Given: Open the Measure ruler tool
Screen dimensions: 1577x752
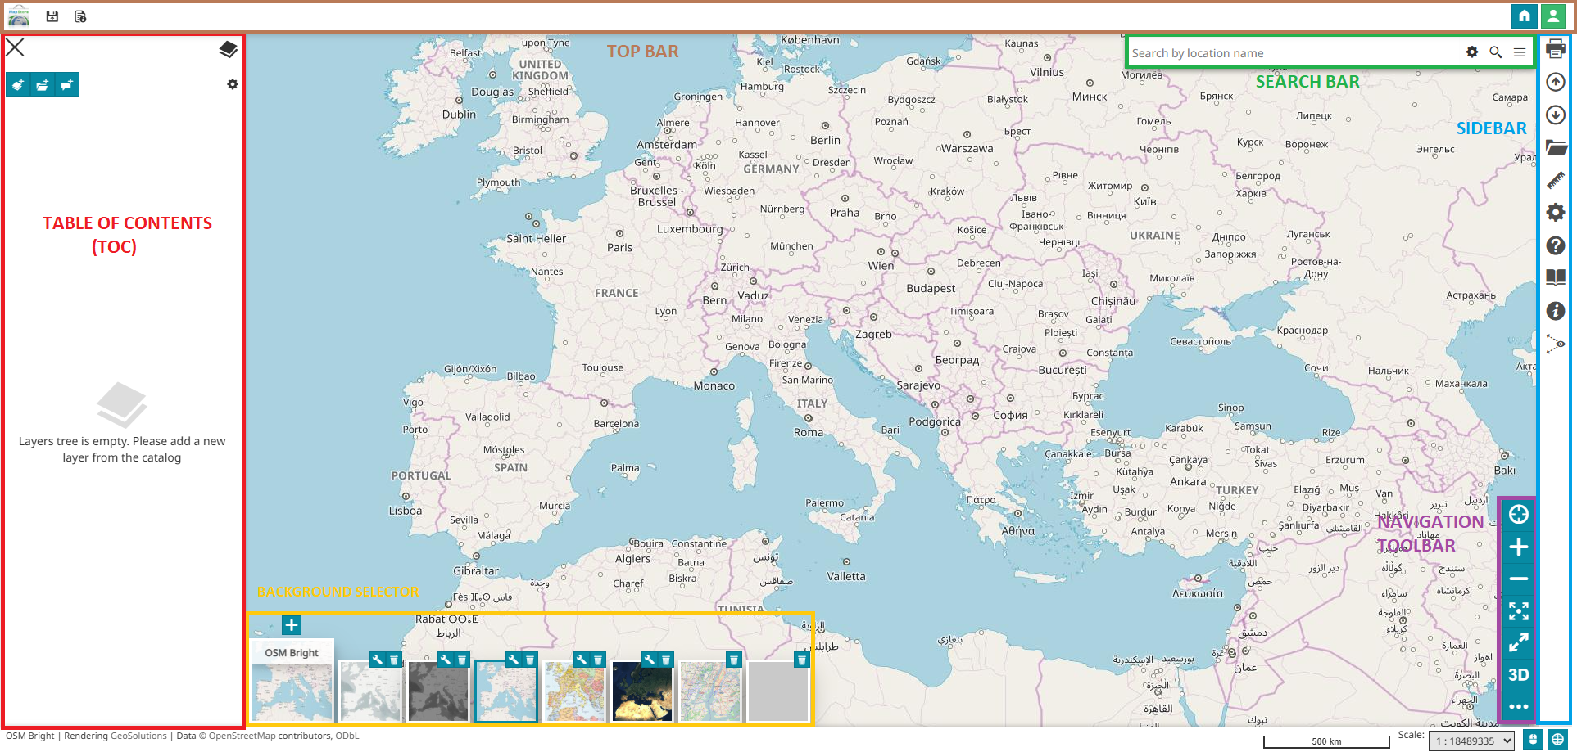Looking at the screenshot, I should [x=1555, y=180].
